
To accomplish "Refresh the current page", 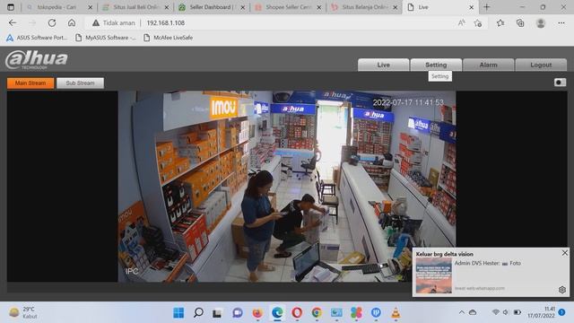I will pyautogui.click(x=52, y=22).
